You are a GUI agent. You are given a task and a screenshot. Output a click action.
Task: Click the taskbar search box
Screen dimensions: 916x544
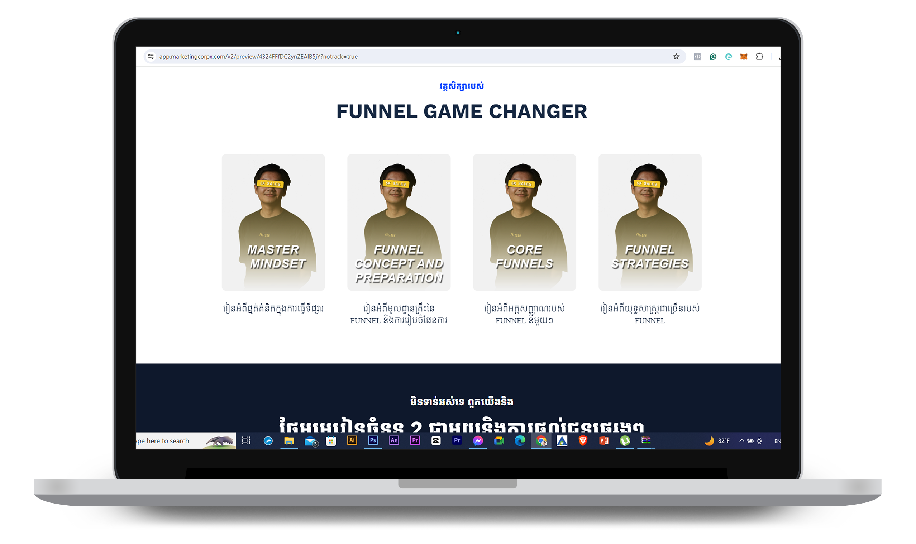[x=186, y=441]
